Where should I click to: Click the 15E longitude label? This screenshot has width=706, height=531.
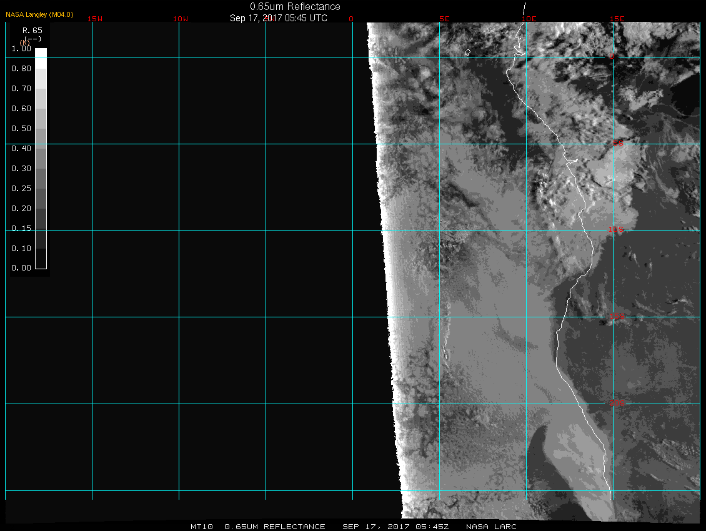pyautogui.click(x=617, y=19)
